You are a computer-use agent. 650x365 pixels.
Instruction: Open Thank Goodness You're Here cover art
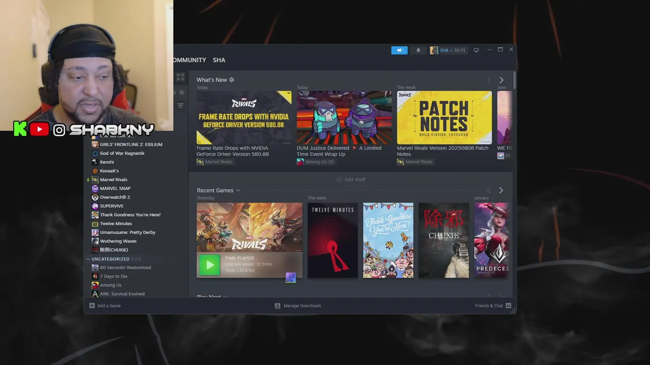[x=388, y=240]
